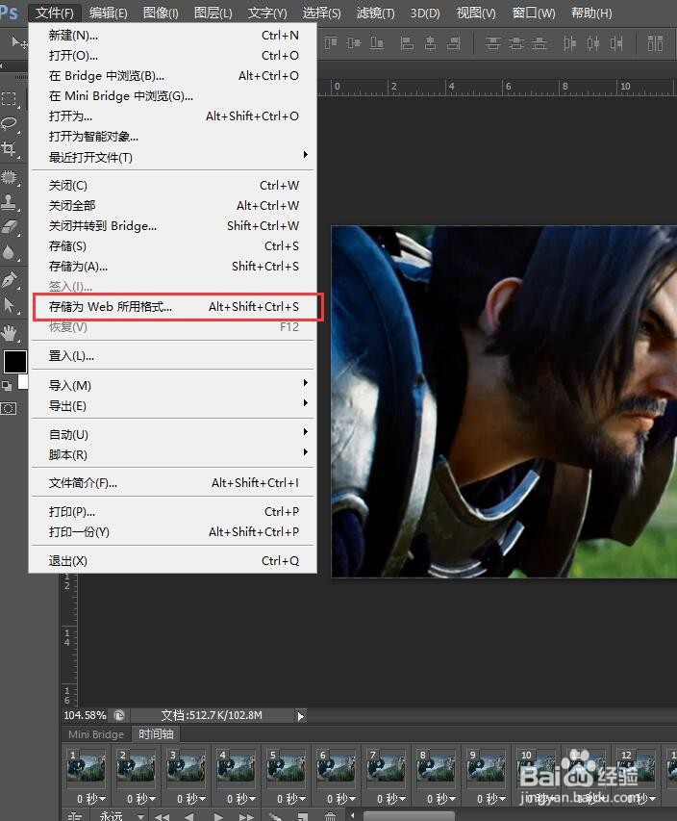This screenshot has height=821, width=677.
Task: Select timeline frame 2 thumbnail
Action: click(x=135, y=769)
